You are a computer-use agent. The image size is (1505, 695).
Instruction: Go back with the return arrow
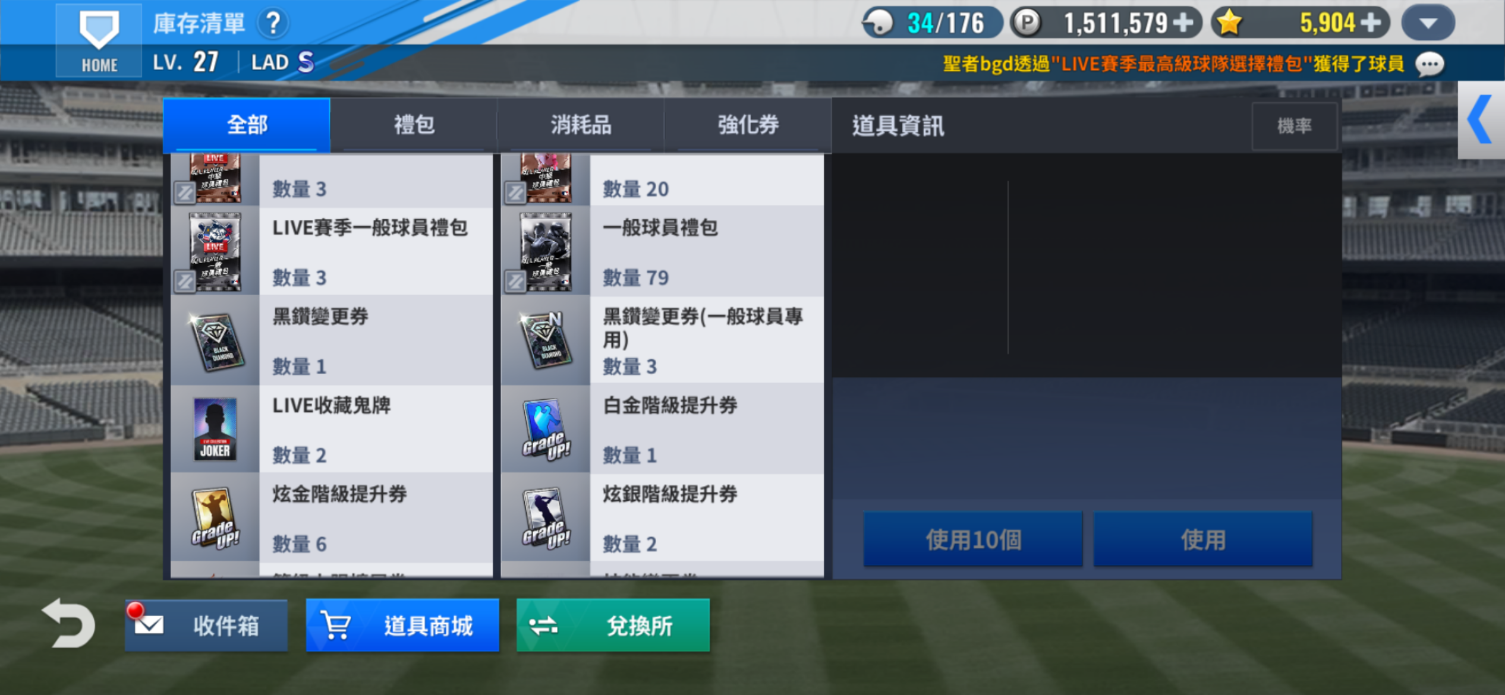(x=69, y=623)
